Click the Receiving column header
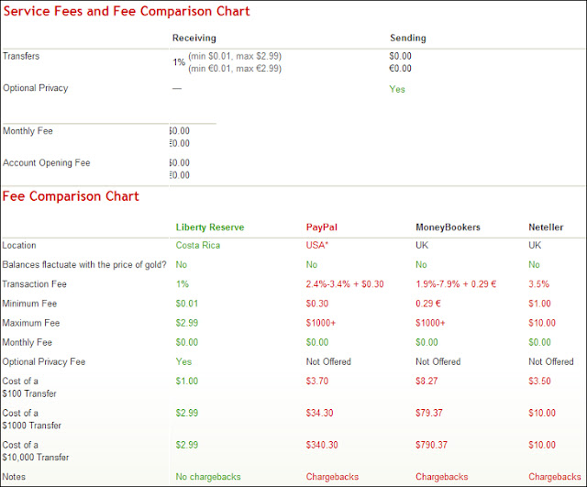The height and width of the screenshot is (487, 587). [x=194, y=39]
